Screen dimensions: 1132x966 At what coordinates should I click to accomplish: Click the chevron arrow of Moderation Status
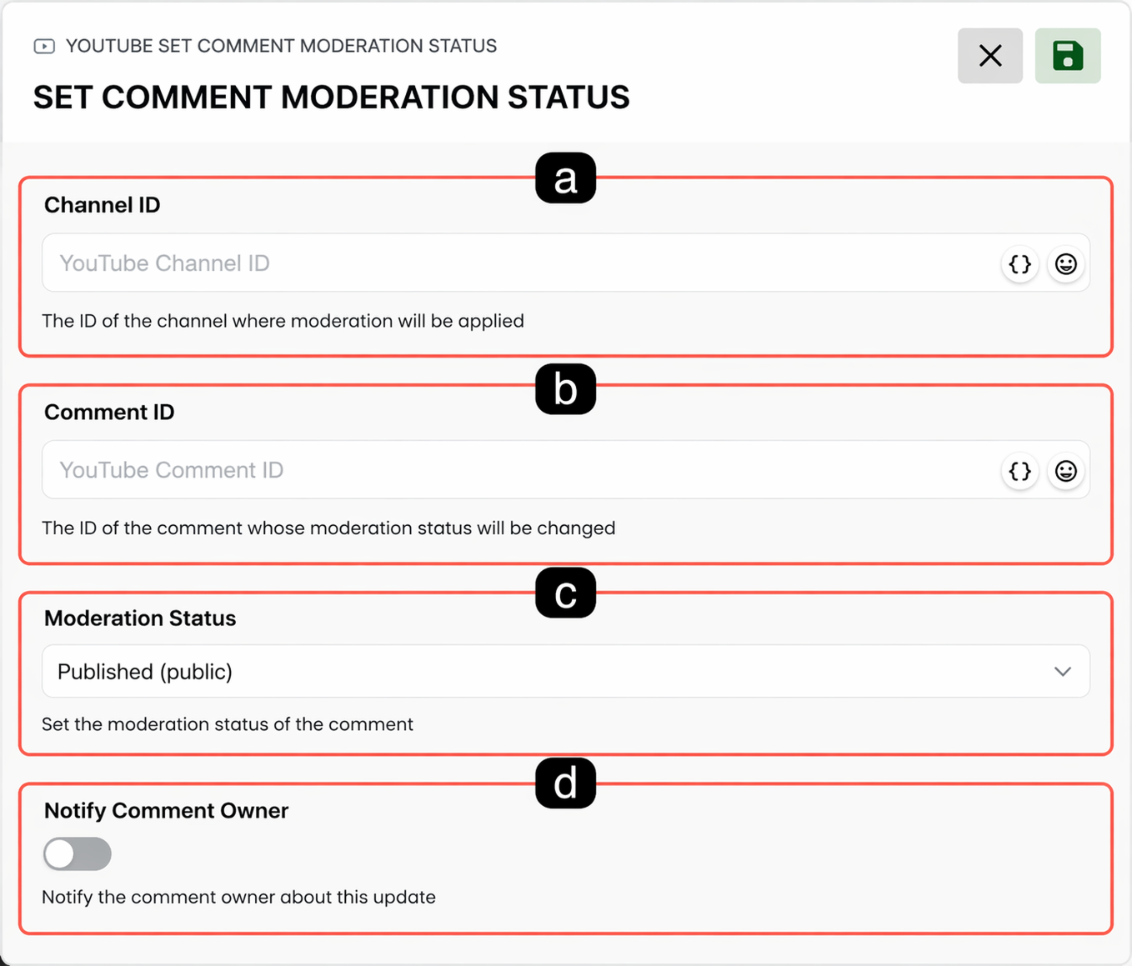(1063, 672)
